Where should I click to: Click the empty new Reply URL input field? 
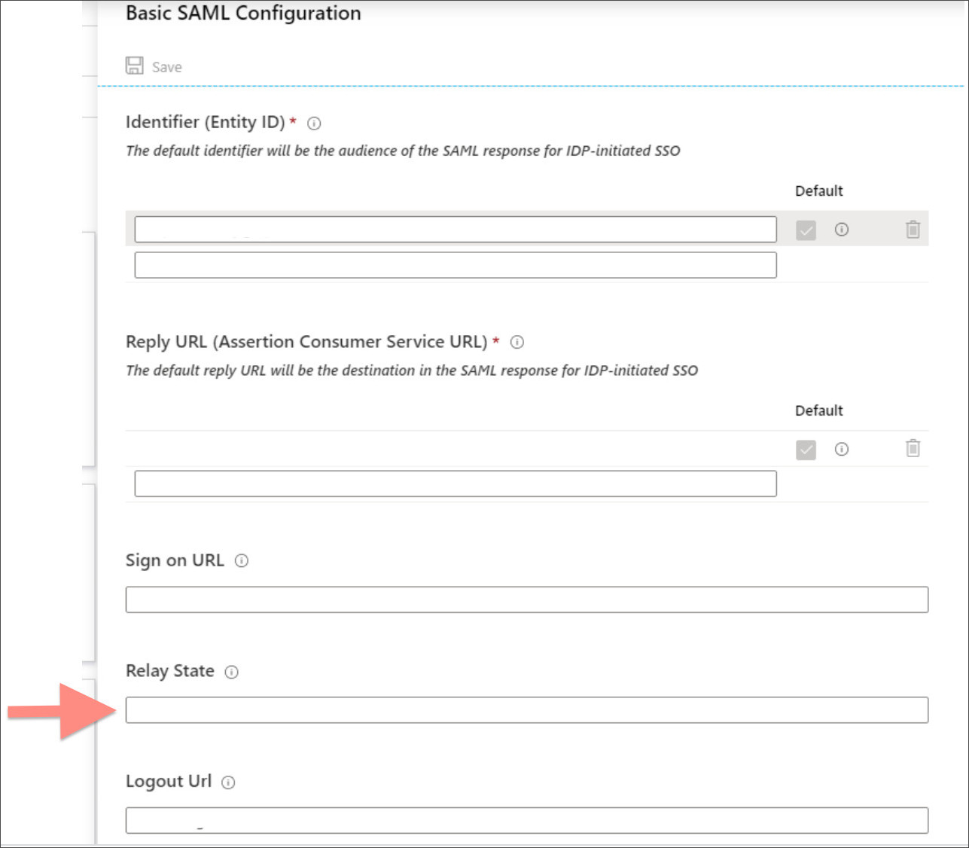[455, 483]
